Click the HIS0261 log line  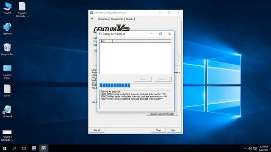[x=131, y=99]
